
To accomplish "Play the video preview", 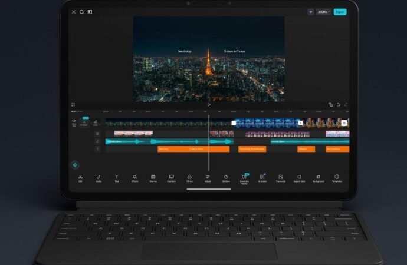I will (x=209, y=105).
